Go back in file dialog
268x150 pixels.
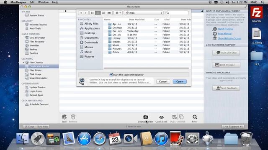pyautogui.click(x=81, y=13)
